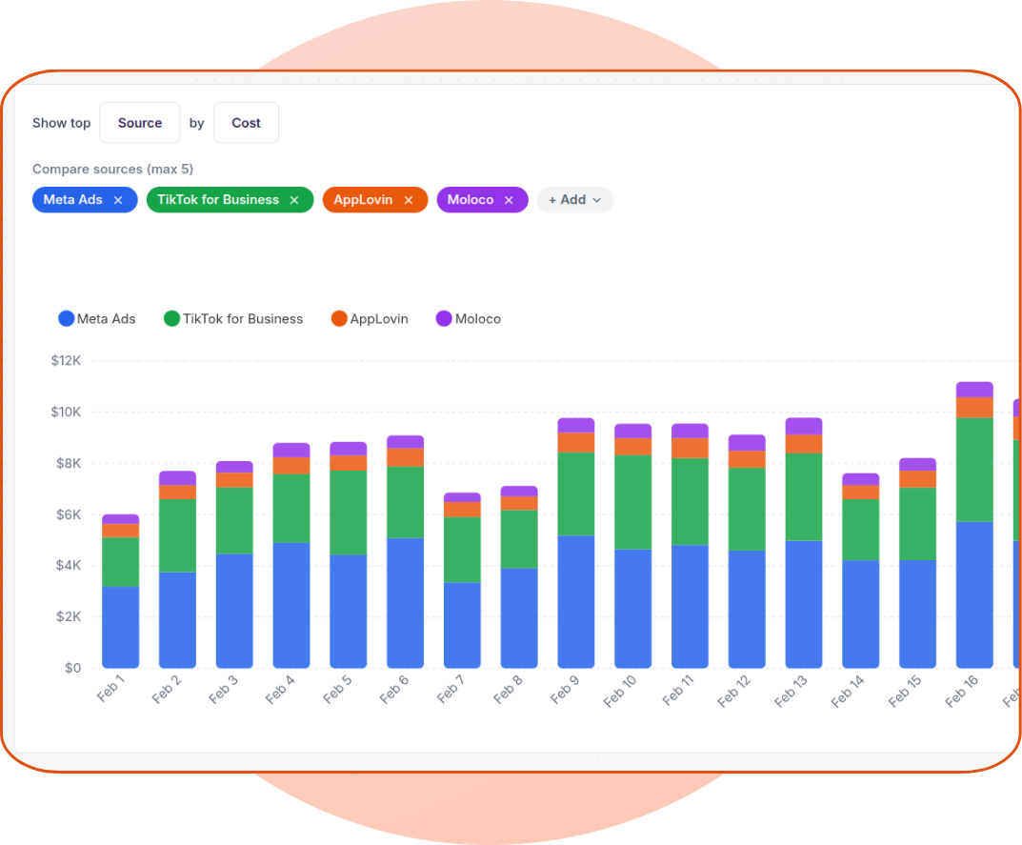Screen dimensions: 1022x845
Task: Click the Feb 16 stacked bar
Action: [972, 524]
